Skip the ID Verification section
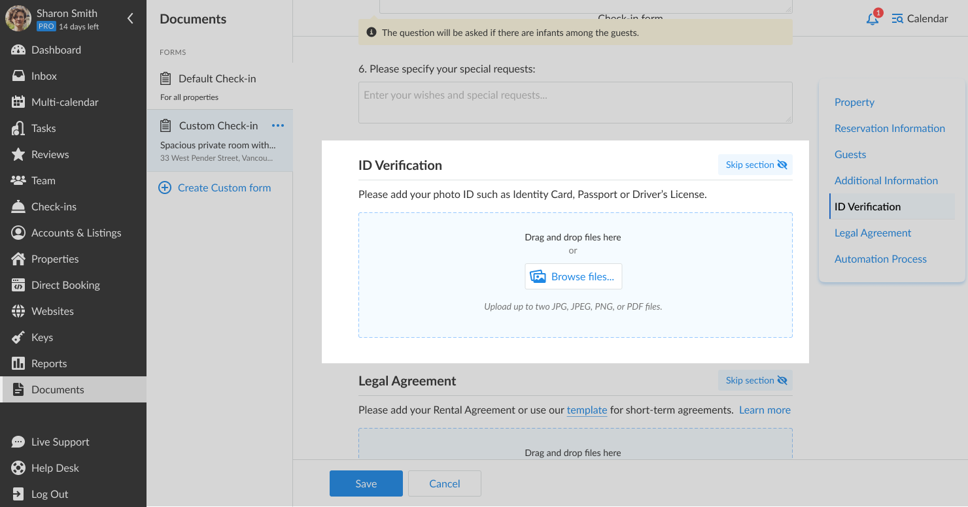The image size is (968, 507). pyautogui.click(x=755, y=165)
